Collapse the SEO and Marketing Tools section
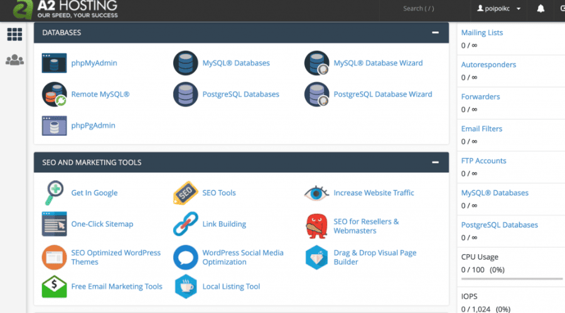 (x=435, y=163)
